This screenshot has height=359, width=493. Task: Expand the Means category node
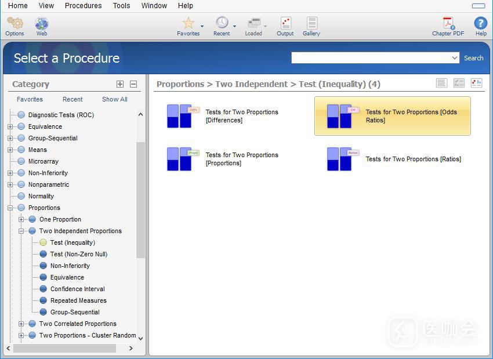coord(10,150)
